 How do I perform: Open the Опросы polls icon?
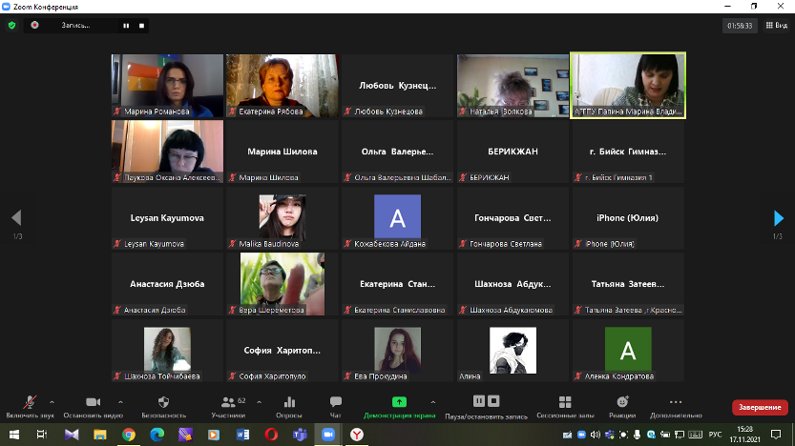tap(288, 404)
